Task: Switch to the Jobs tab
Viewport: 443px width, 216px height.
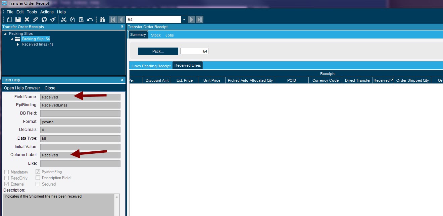Action: 169,35
